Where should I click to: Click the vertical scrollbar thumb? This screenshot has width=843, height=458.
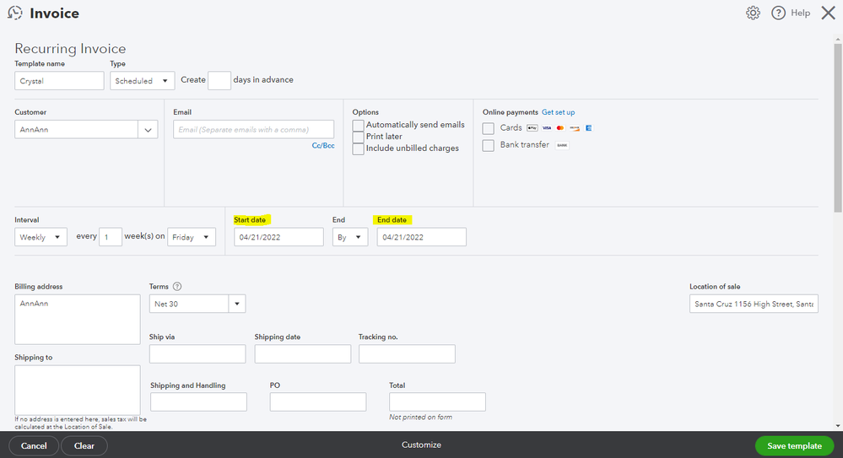(838, 128)
